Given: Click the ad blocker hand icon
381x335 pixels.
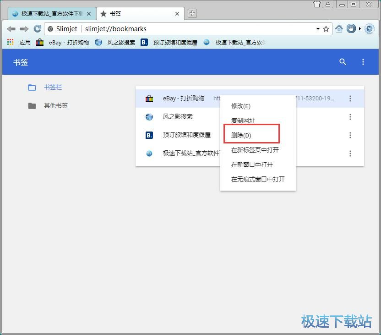Looking at the screenshot, I should coord(351,29).
